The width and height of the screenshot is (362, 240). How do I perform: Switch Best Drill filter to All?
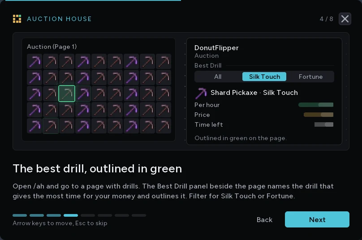pyautogui.click(x=218, y=77)
